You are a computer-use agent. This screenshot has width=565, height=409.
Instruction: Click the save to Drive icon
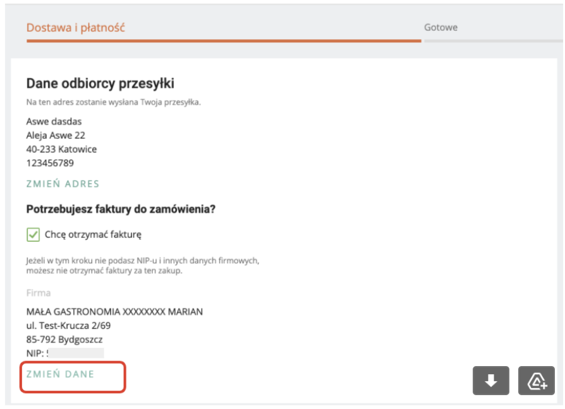[536, 380]
